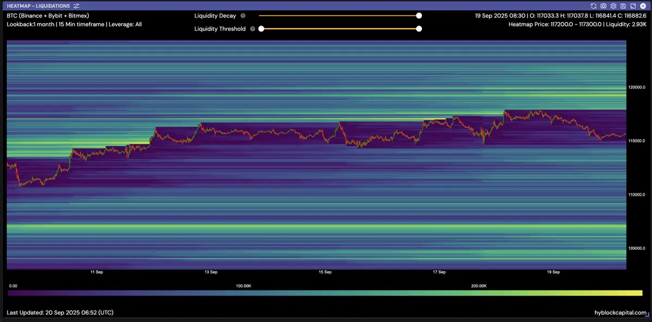Show the Liquidity Decay help tooltip icon
Screen dimensions: 652x322
click(243, 16)
